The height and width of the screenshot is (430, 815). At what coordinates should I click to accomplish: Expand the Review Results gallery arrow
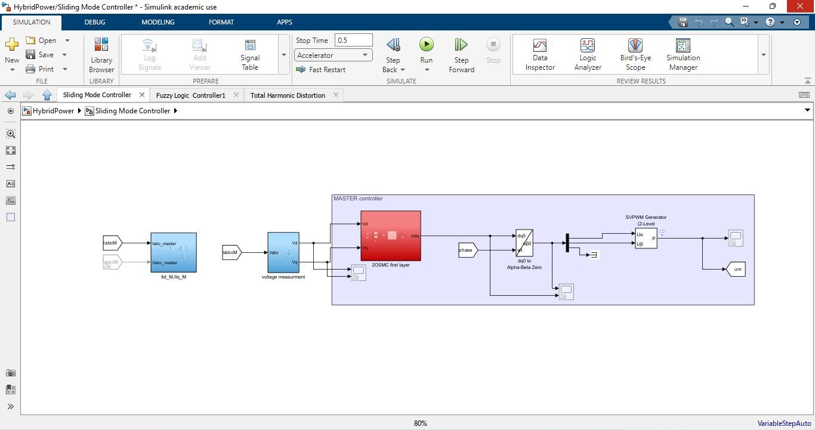(763, 55)
